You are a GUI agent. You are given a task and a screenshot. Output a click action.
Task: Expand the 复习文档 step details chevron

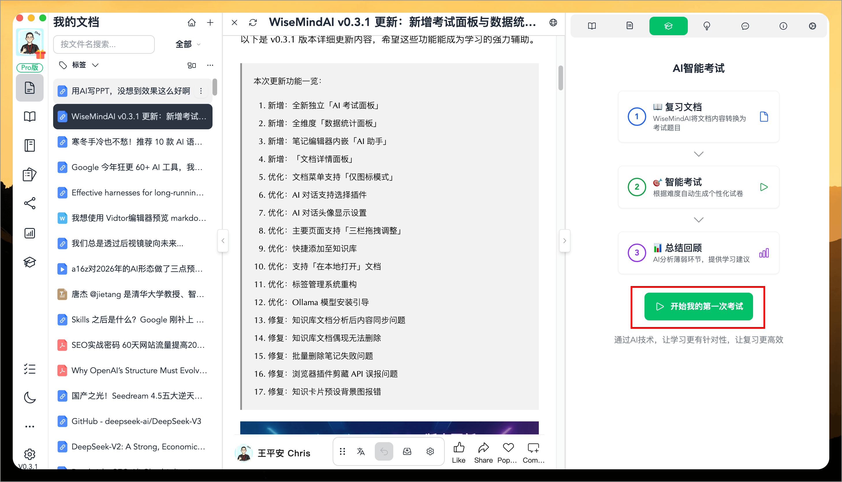tap(698, 154)
